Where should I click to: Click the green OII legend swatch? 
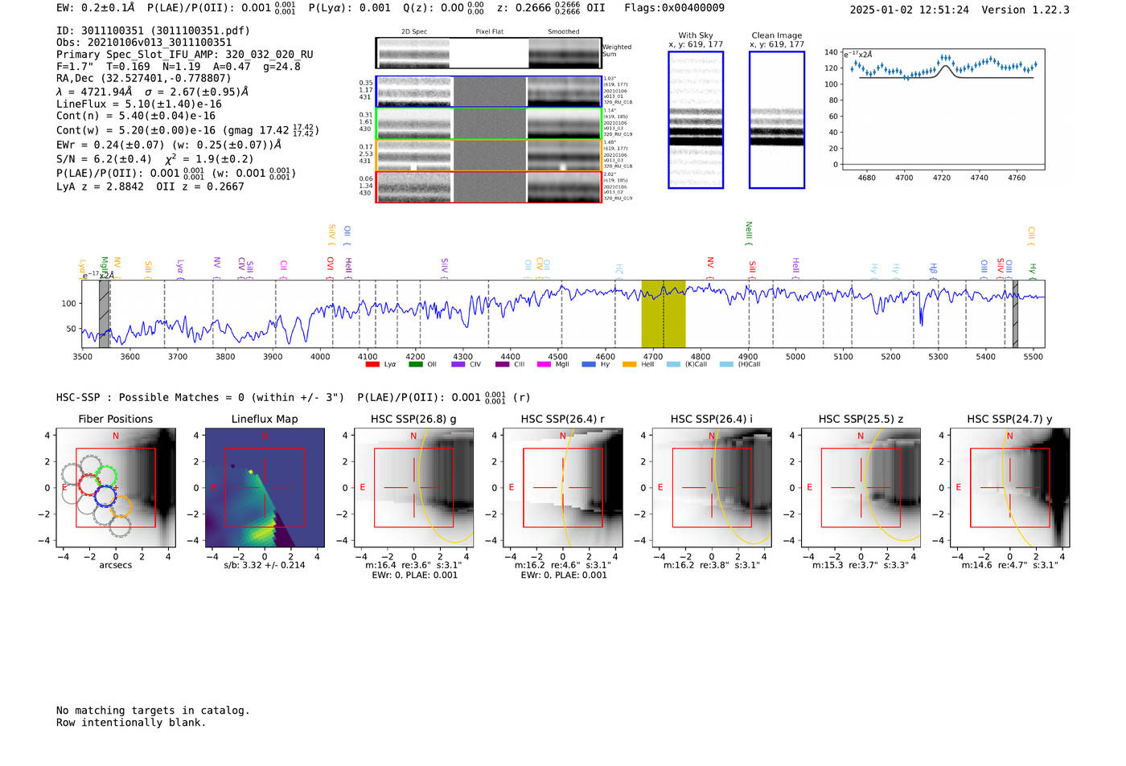point(415,364)
